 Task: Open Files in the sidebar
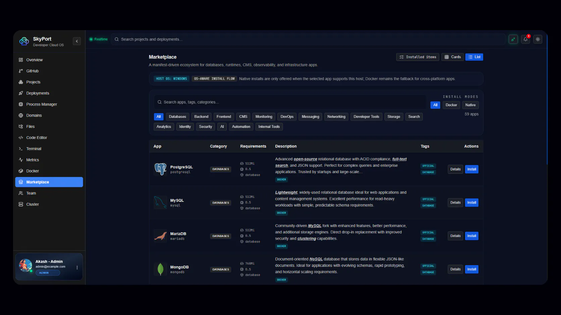pyautogui.click(x=49, y=127)
